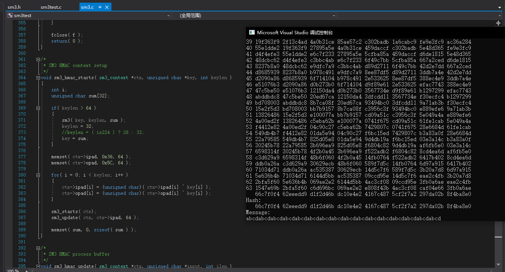Collapse the sm3_hmac_starts function at line 364
The height and width of the screenshot is (272, 505).
[38, 78]
